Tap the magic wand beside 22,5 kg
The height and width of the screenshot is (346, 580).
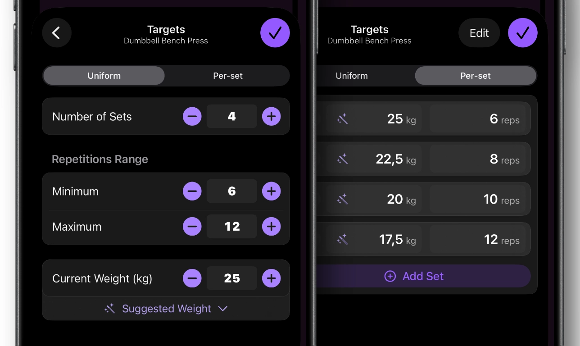(x=342, y=159)
